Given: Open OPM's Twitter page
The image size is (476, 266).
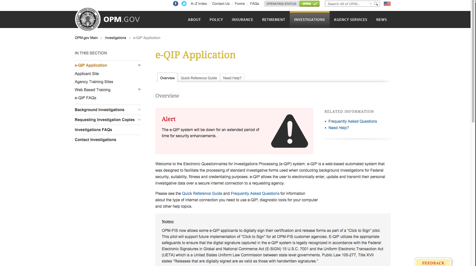Looking at the screenshot, I should click(x=184, y=4).
